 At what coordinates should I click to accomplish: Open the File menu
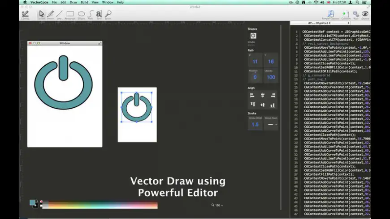click(x=54, y=2)
